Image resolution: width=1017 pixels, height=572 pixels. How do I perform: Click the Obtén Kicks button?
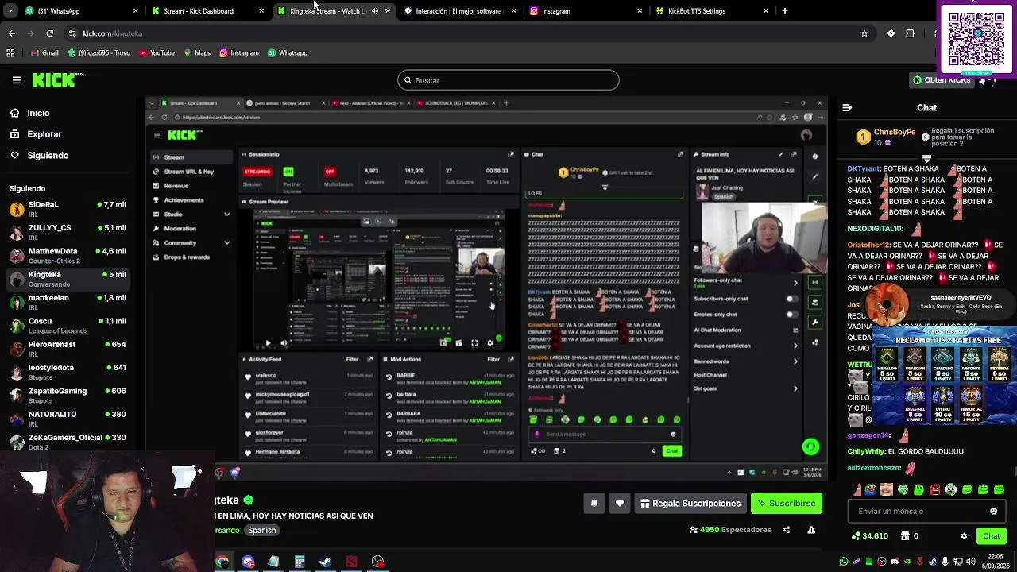(942, 80)
